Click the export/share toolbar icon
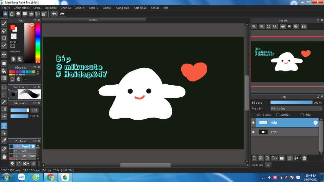324x182 pixels. [12, 14]
